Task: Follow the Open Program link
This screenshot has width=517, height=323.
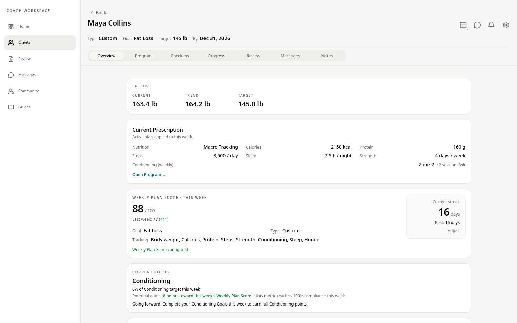Action: [149, 175]
